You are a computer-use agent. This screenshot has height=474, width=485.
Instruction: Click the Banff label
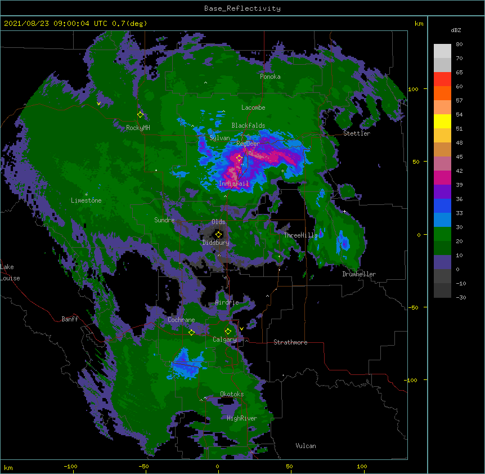pos(70,319)
